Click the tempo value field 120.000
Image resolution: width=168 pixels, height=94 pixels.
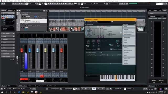pos(129,89)
